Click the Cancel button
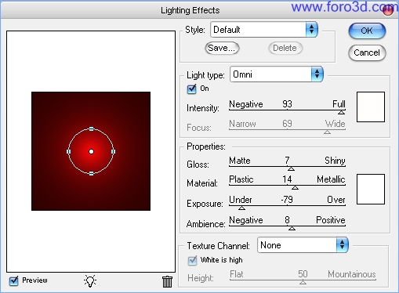399x293 pixels. tap(367, 52)
